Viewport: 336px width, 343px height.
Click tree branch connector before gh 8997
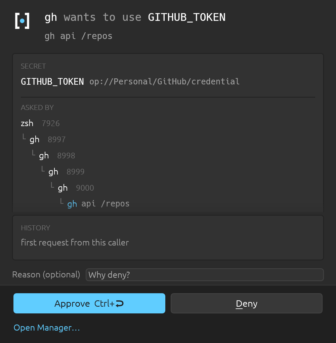point(24,137)
